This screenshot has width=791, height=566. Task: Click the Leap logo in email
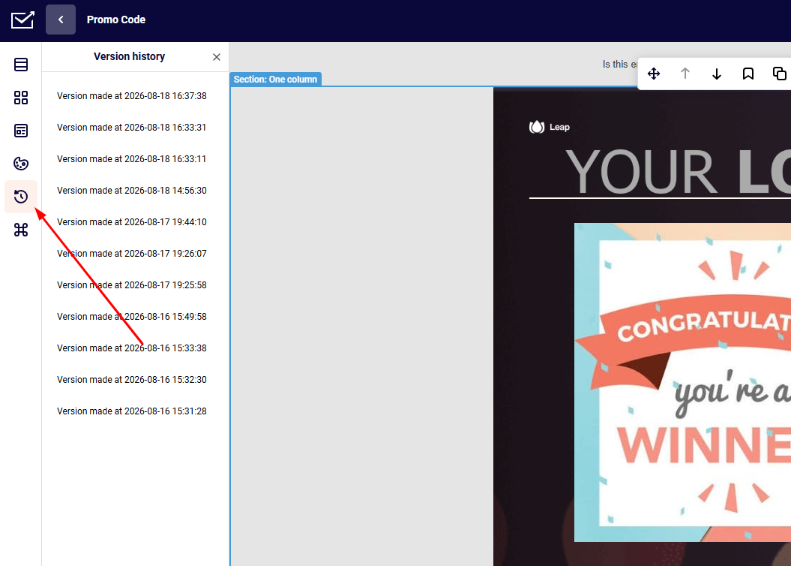pyautogui.click(x=550, y=127)
